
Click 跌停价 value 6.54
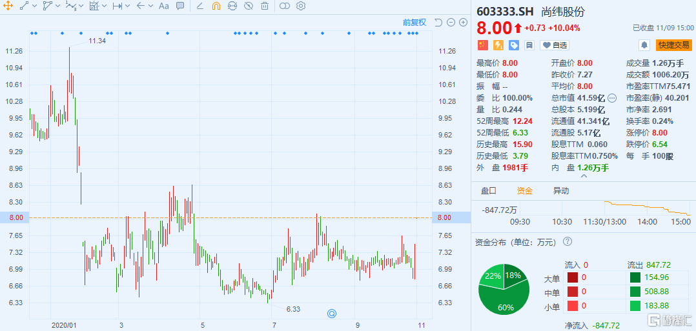click(660, 144)
